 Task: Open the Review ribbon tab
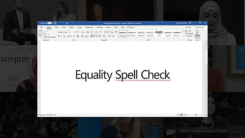click(x=108, y=27)
